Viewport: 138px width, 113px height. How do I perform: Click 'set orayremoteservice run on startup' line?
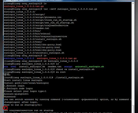(29, 111)
